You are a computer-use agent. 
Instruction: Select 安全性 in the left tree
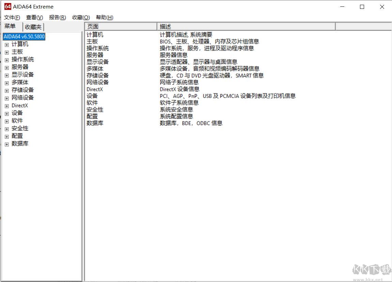point(20,128)
